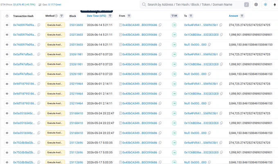Preview details with eye icon for 274,725 row in block 25313603
Viewport: 278px width, 164px height.
7,25
